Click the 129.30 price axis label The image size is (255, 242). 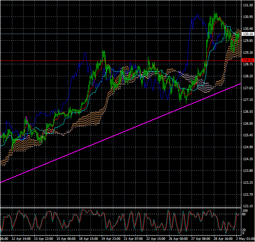coord(248,52)
